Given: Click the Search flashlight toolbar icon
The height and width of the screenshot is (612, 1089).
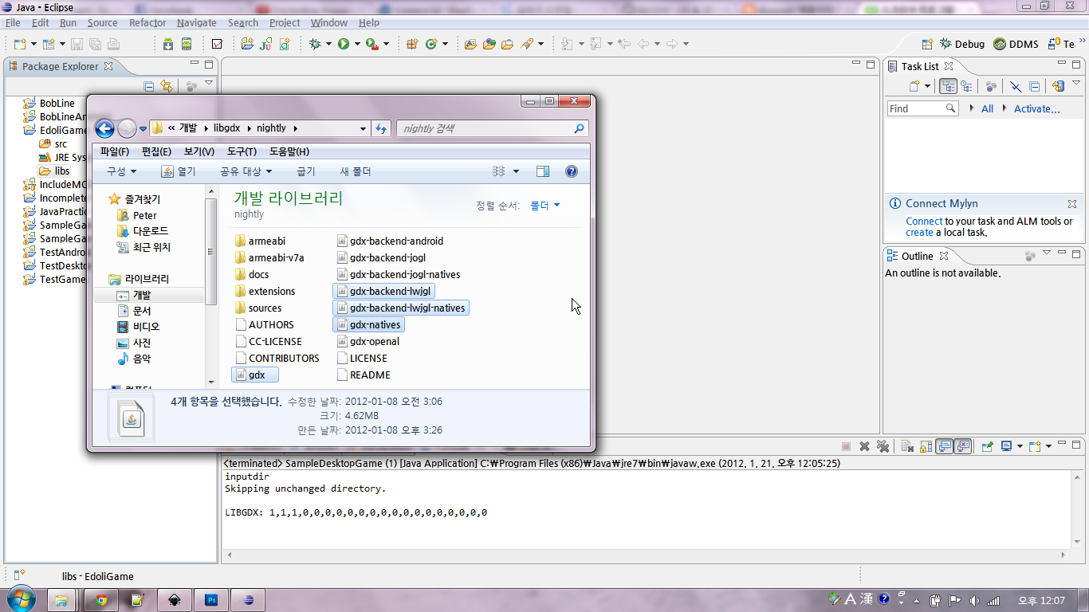Looking at the screenshot, I should [527, 44].
